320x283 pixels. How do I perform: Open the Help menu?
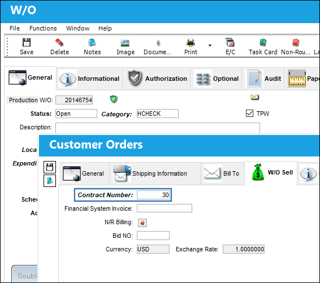(105, 28)
